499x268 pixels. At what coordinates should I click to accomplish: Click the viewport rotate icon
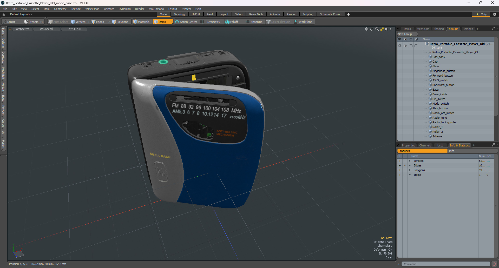(372, 29)
